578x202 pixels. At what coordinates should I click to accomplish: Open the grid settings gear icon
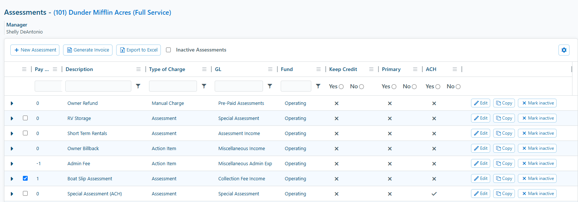564,50
